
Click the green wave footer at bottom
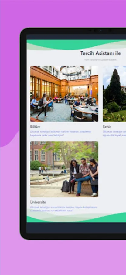click(x=76, y=218)
